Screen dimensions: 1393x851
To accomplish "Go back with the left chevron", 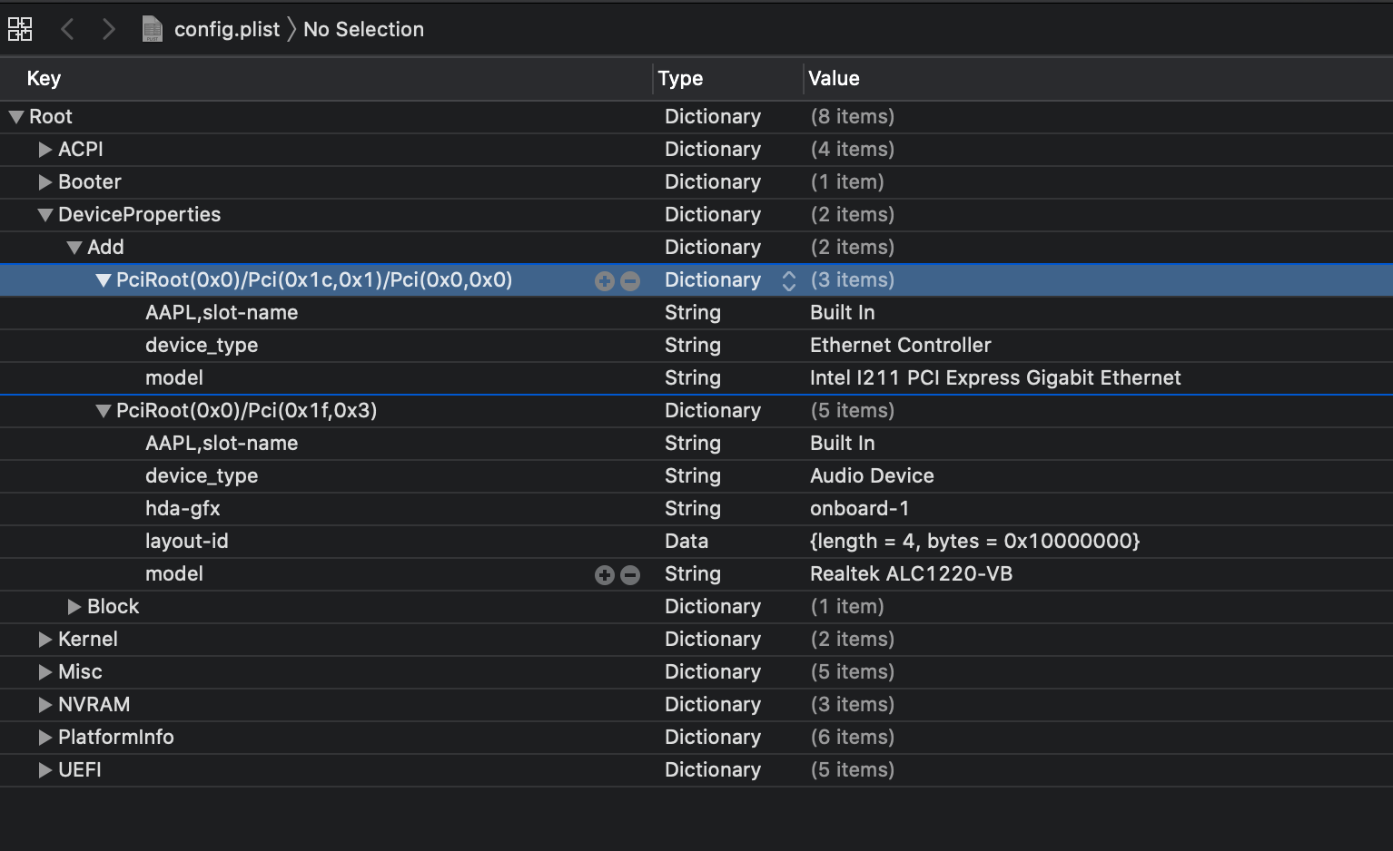I will pos(67,29).
